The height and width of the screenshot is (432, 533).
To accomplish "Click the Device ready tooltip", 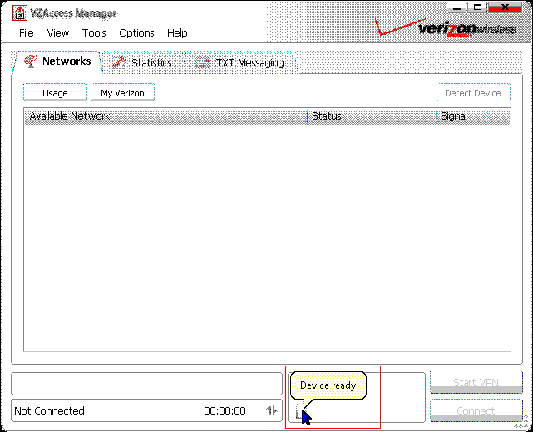I will (328, 385).
